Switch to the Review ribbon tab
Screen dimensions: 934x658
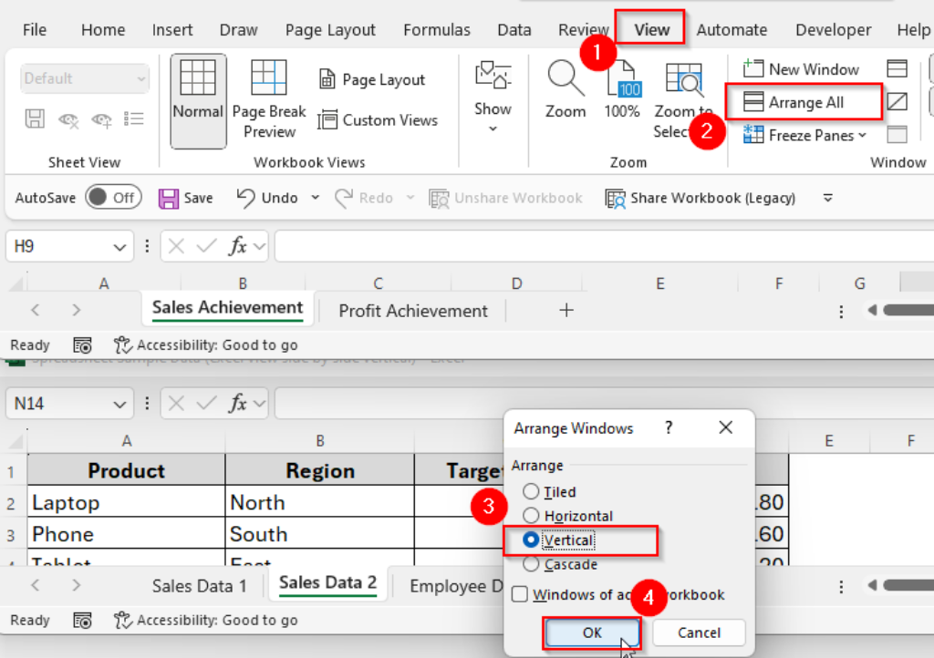pos(583,29)
